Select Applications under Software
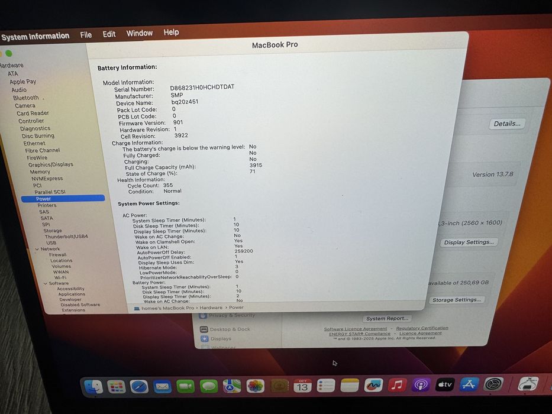Viewport: 552px width, 414px height. [72, 295]
